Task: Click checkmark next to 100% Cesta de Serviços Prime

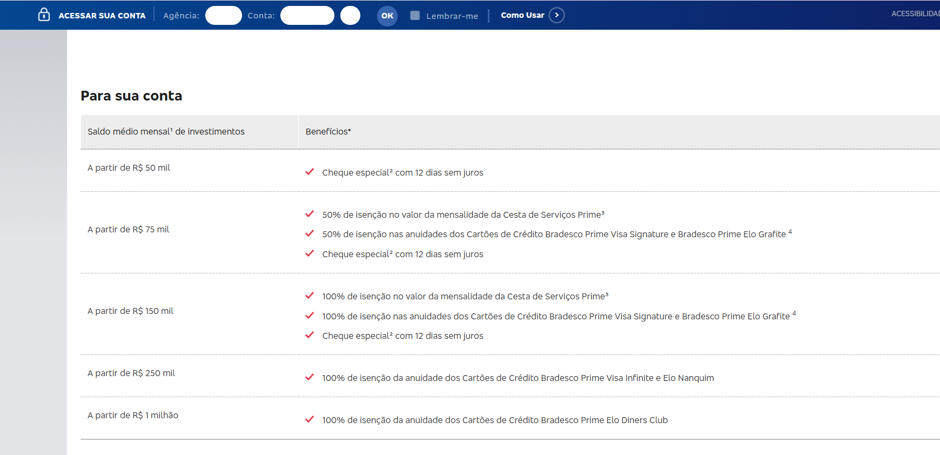Action: click(310, 296)
